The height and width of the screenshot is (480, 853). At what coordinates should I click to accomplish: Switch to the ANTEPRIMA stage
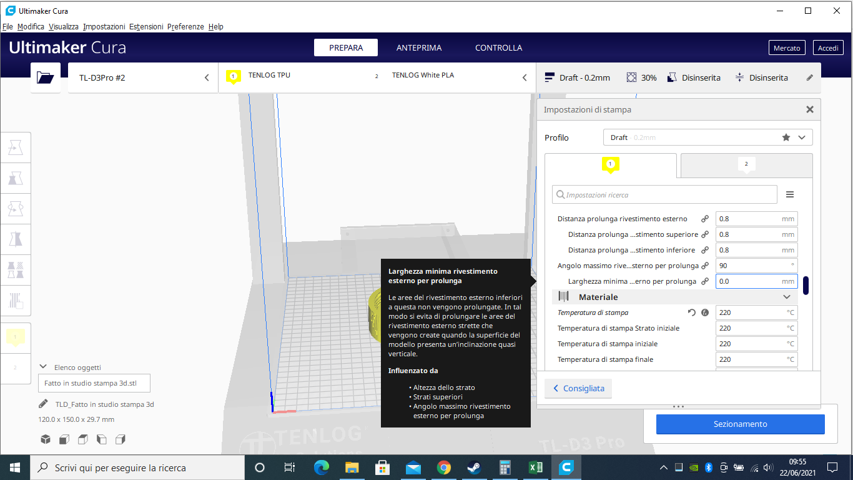pyautogui.click(x=419, y=47)
